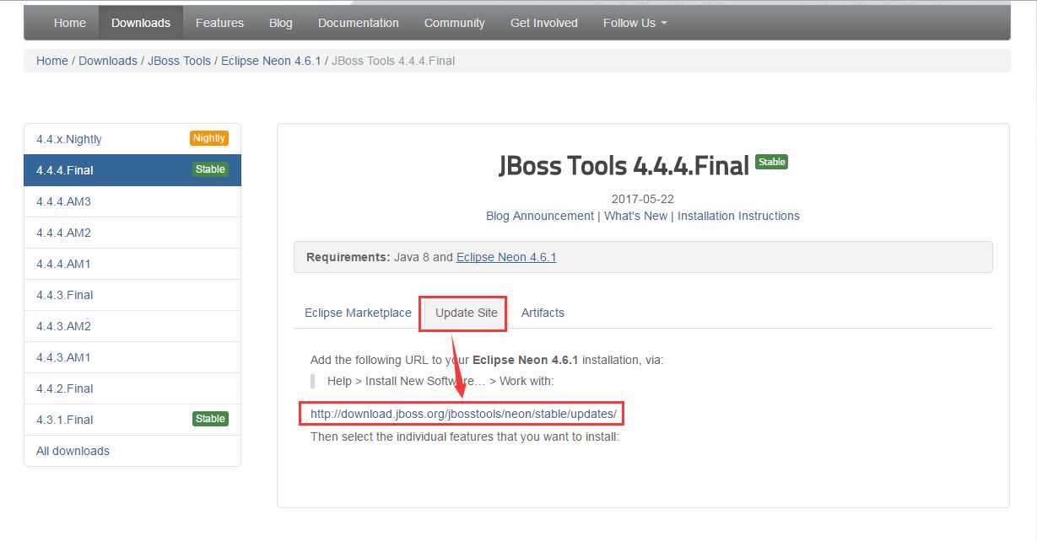
Task: Follow Eclipse Neon 4.6.1 link in Requirements
Action: click(506, 257)
